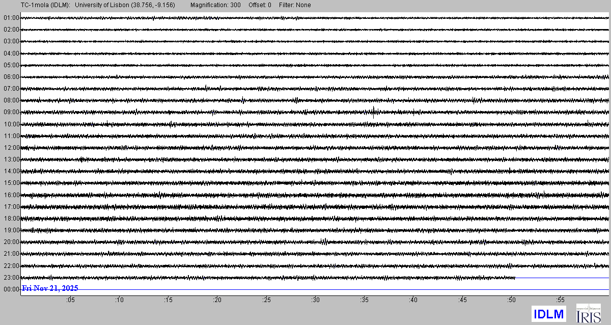
Task: Click the Filter: None header text
Action: [295, 5]
